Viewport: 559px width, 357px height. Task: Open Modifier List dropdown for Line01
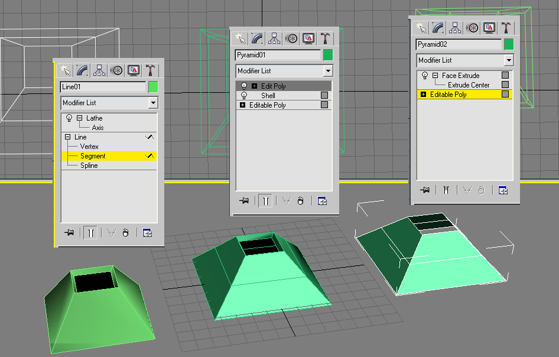[x=153, y=103]
